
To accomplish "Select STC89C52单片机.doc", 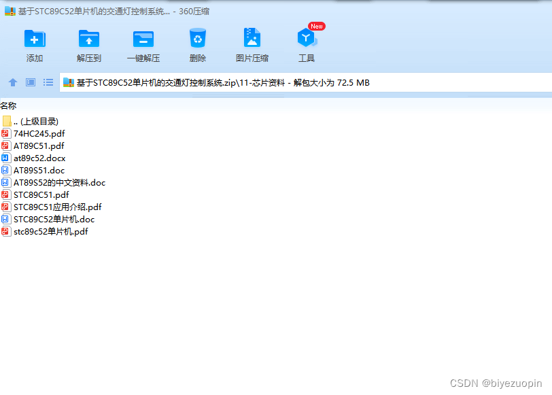I will click(x=54, y=220).
